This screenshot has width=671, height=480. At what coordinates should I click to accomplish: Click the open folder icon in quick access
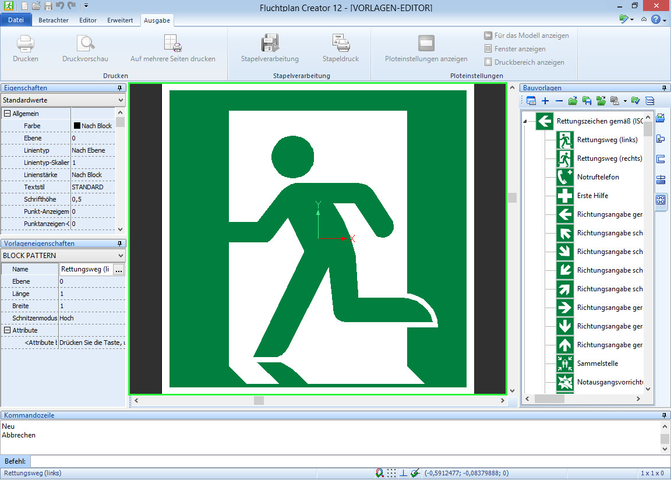pyautogui.click(x=36, y=6)
